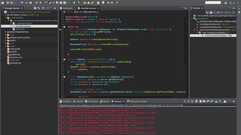Expand the target folder
The height and width of the screenshot is (135, 241).
pyautogui.click(x=6, y=46)
